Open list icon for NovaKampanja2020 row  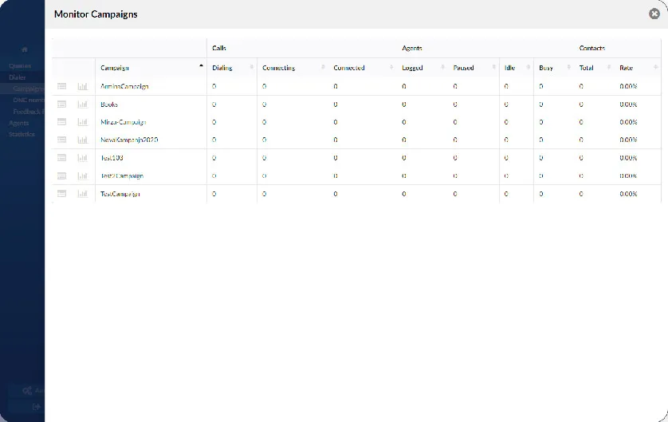[62, 140]
